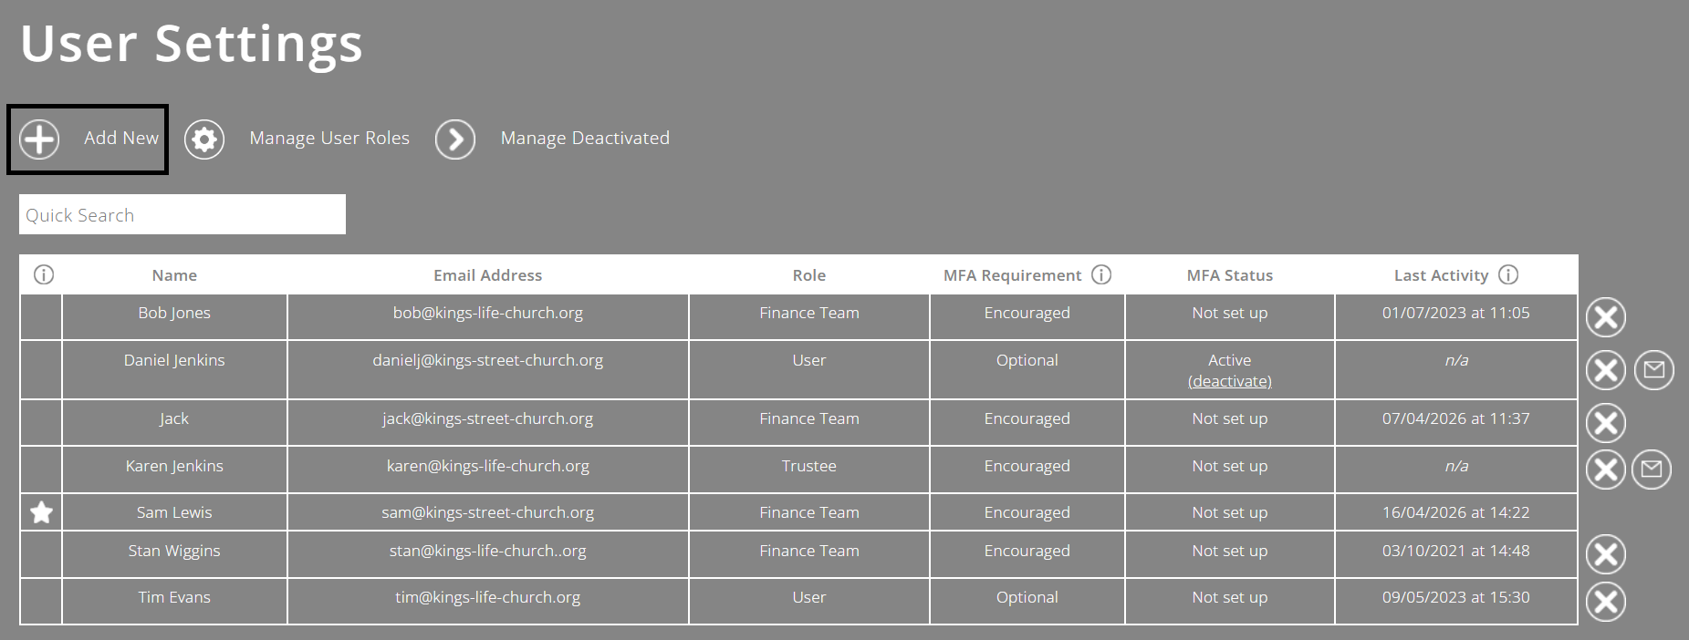Show info for Last Activity column
Screen dimensions: 1689x640
tap(1508, 274)
